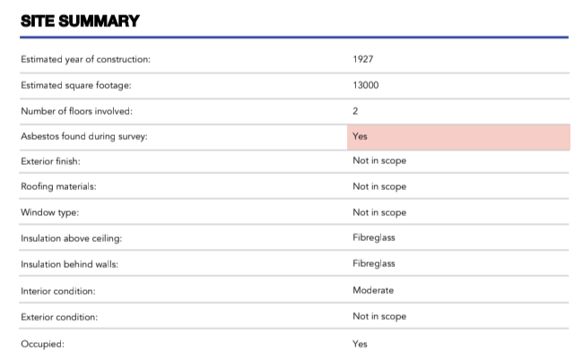Viewport: 583px width, 359px height.
Task: Click the 'Occupied' row label
Action: [43, 343]
